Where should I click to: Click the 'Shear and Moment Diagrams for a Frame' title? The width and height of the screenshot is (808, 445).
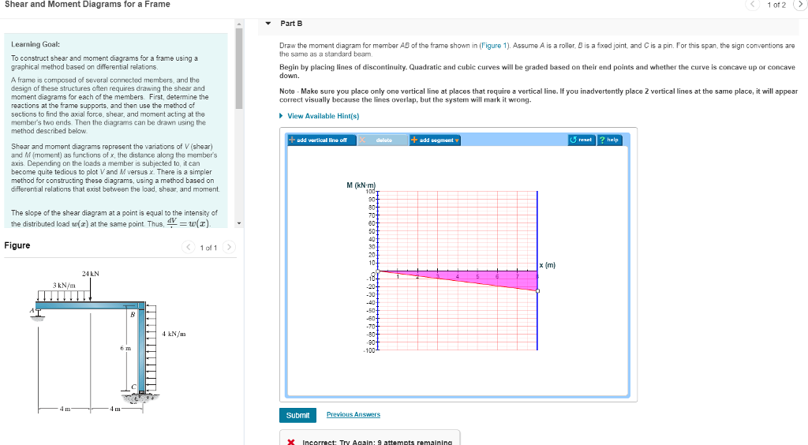point(87,4)
